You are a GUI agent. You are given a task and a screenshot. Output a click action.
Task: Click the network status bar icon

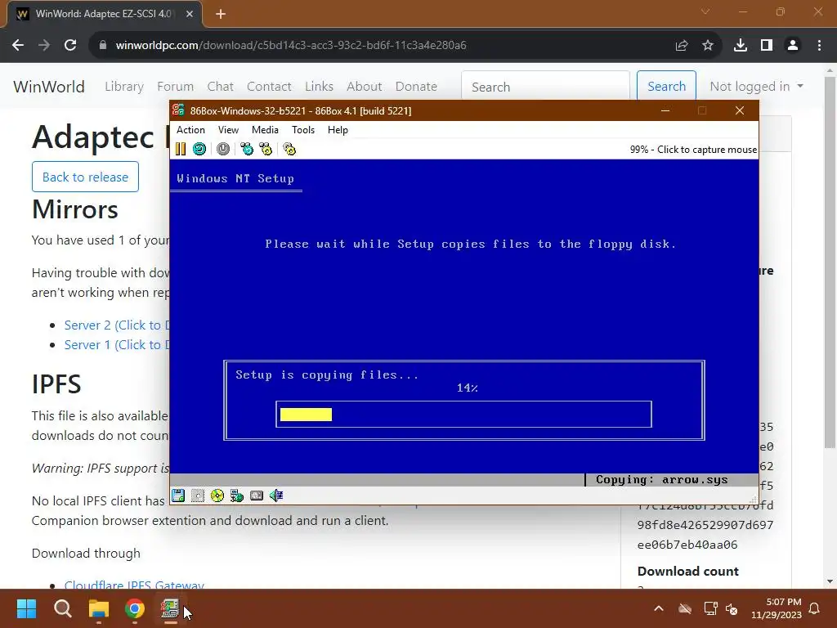(x=237, y=496)
